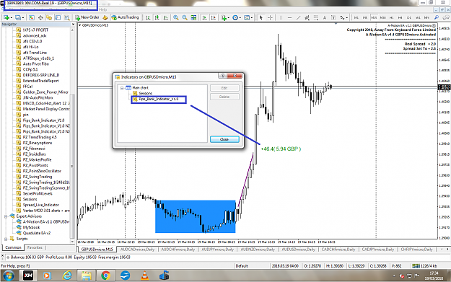Open the AUDCADmicro,Daily chart tab
This screenshot has height=282, width=451.
click(x=137, y=250)
